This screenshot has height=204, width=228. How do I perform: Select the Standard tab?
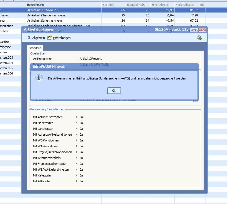pyautogui.click(x=35, y=48)
